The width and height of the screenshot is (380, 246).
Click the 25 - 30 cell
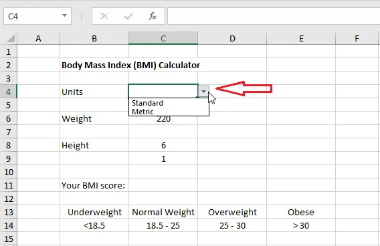click(x=232, y=225)
